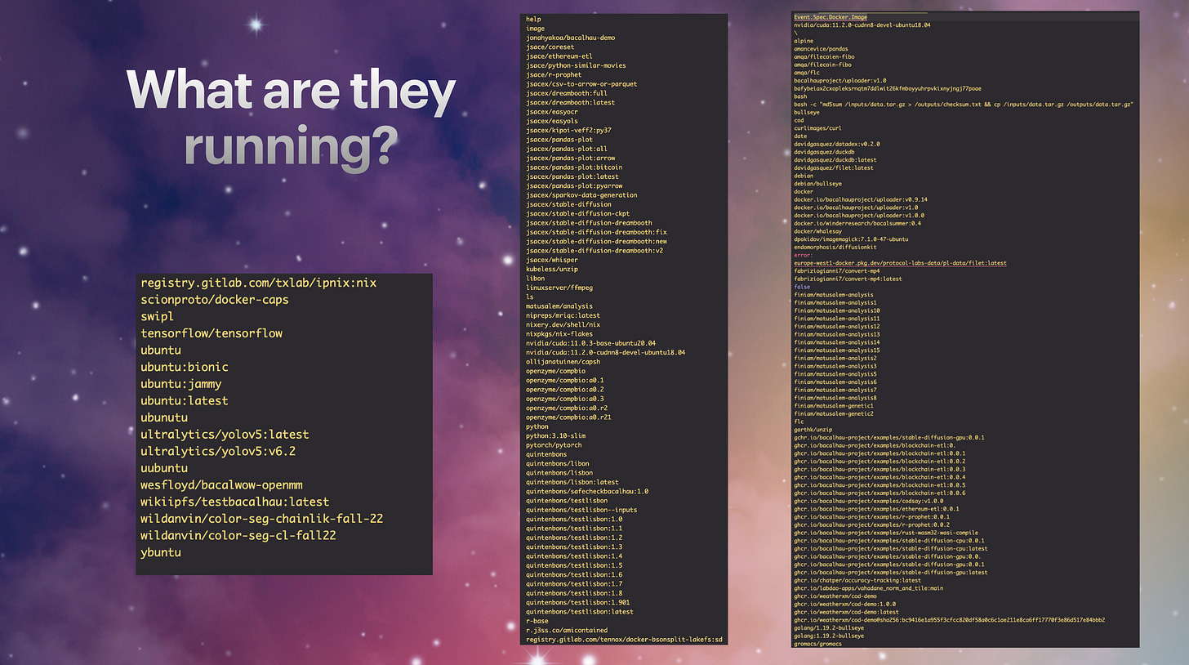The width and height of the screenshot is (1189, 665).
Task: Select the "jsacex/dreambooth:full" line
Action: click(x=567, y=93)
